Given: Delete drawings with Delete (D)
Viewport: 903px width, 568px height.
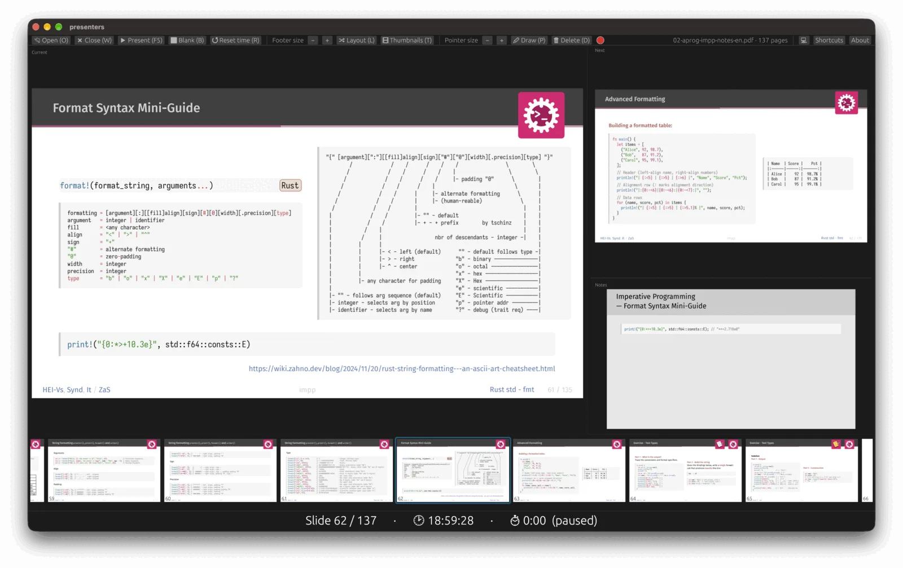Looking at the screenshot, I should point(571,40).
